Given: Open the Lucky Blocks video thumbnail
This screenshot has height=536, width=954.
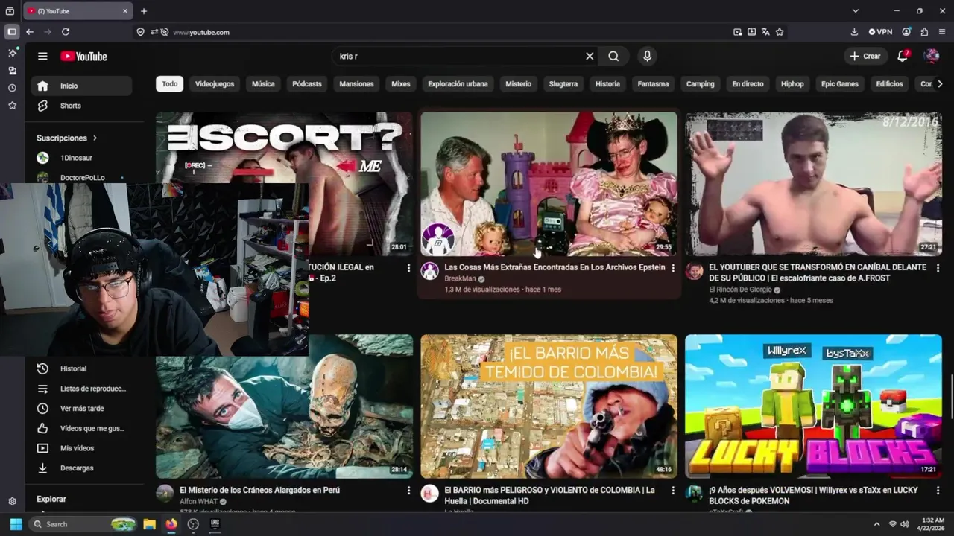Looking at the screenshot, I should [813, 406].
